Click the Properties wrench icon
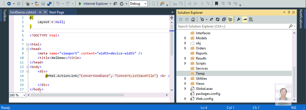The height and width of the screenshot is (110, 306). point(239,19)
